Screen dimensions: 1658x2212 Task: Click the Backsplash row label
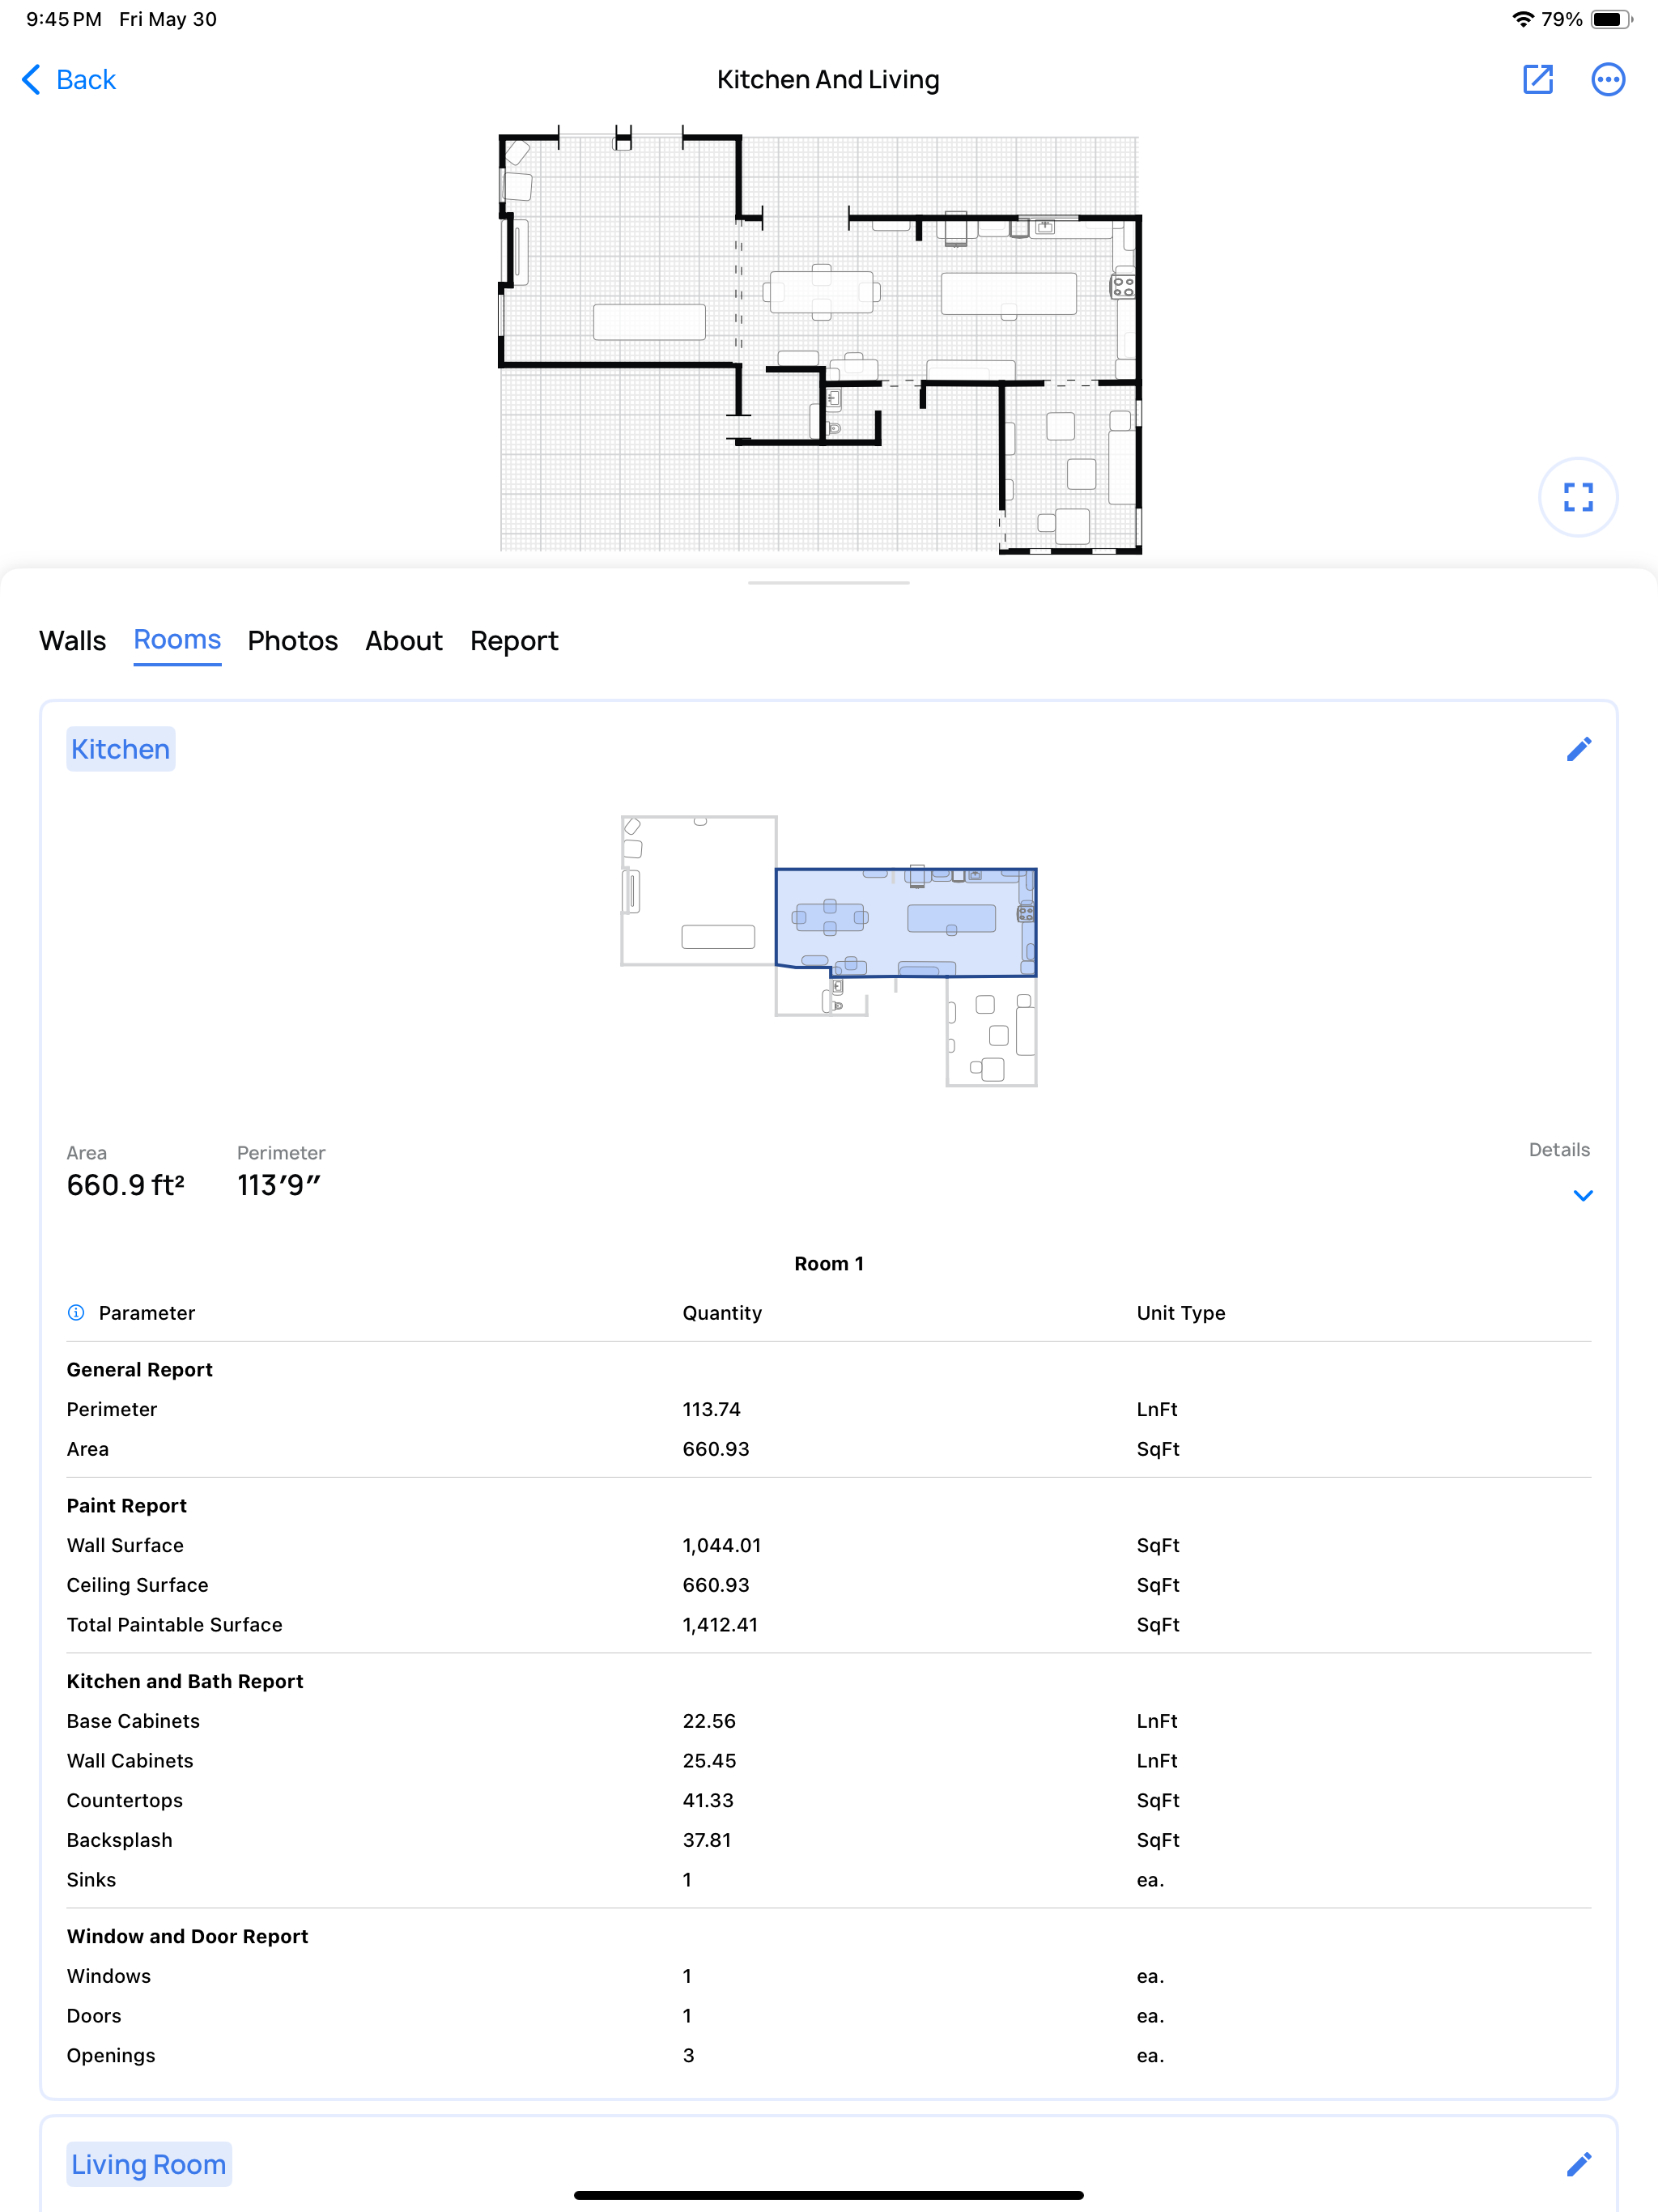point(119,1840)
